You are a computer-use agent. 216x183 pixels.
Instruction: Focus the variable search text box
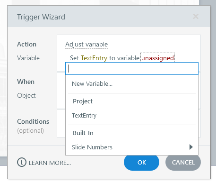tap(132, 69)
